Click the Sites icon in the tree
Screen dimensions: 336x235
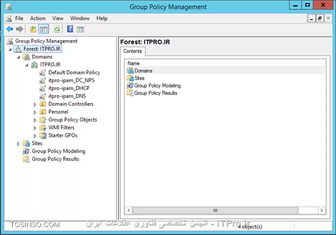click(x=26, y=143)
